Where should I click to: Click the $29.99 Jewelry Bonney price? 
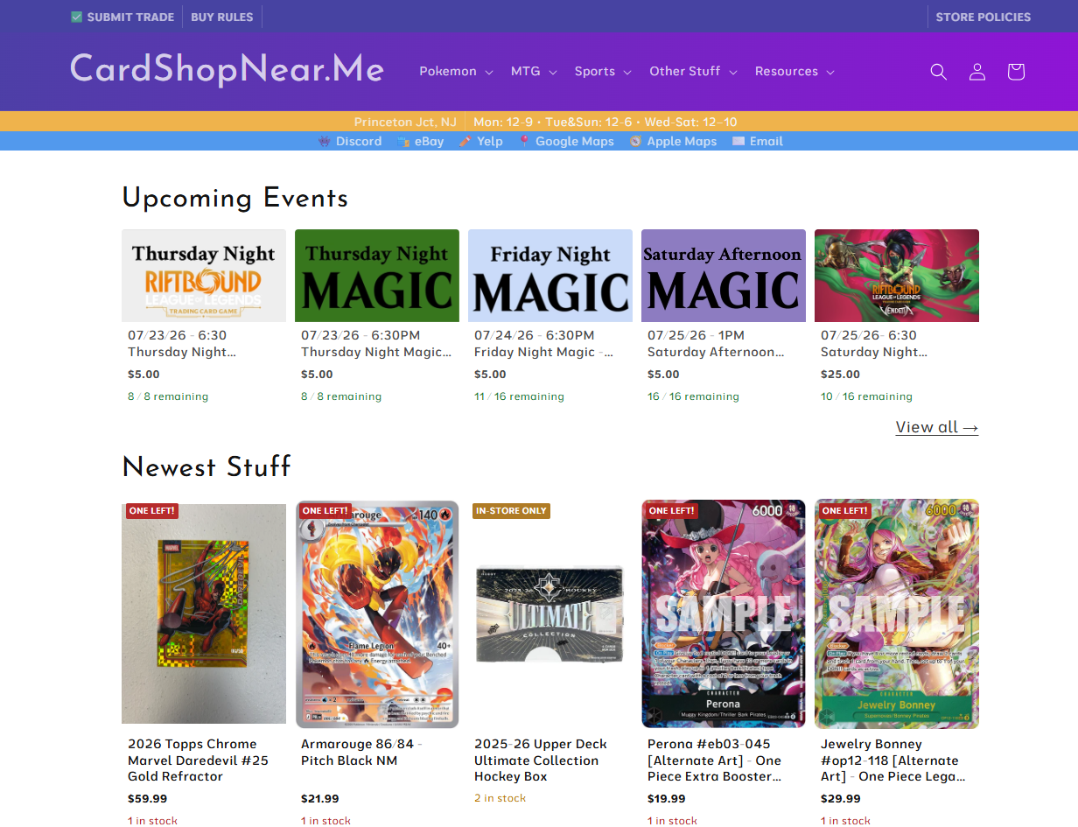pos(840,798)
